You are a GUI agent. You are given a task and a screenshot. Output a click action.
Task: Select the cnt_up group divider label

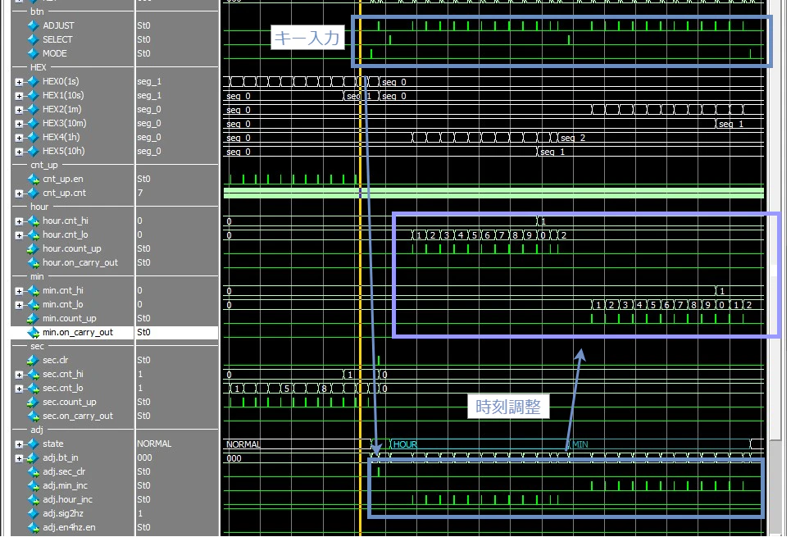point(44,165)
